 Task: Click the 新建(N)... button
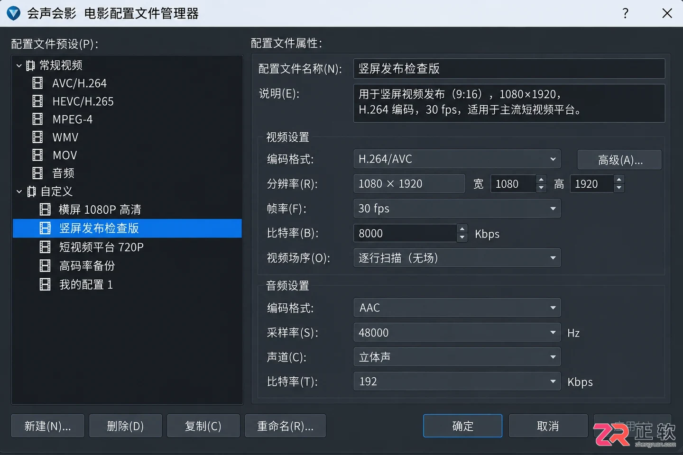[x=47, y=426]
